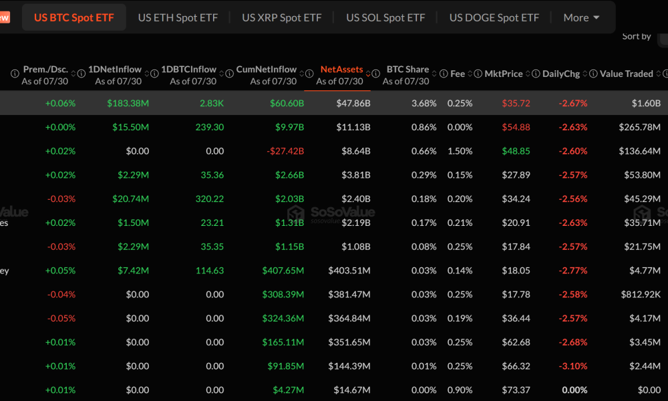This screenshot has height=401, width=668.
Task: Show info tooltip for 1DNetInflow column
Action: 81,74
